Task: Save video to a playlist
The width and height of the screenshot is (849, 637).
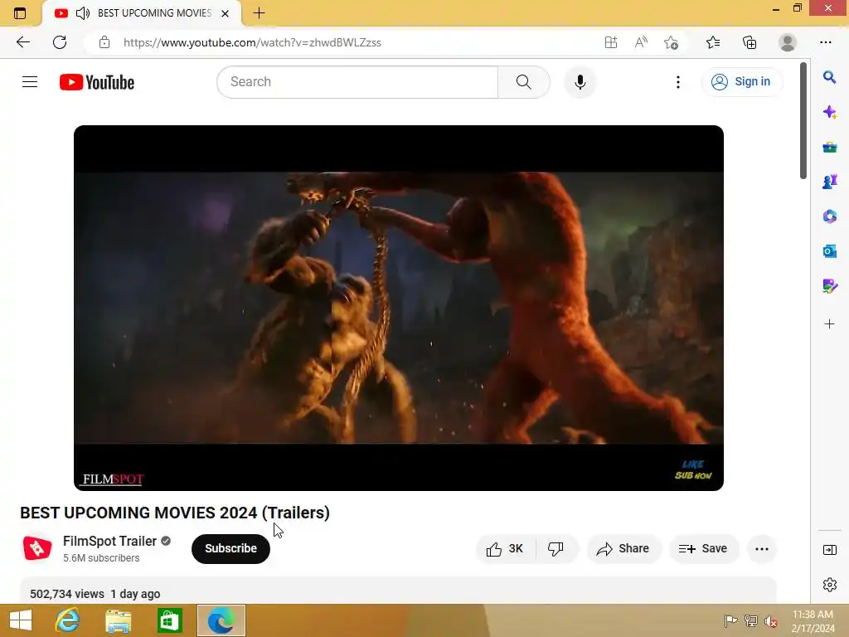Action: 703,549
